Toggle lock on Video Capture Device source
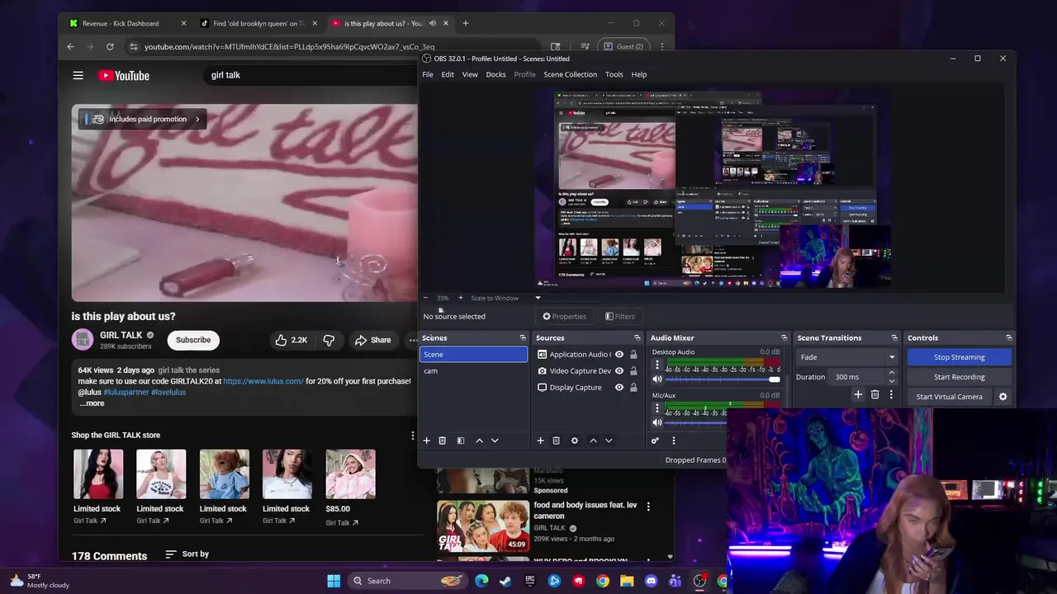Screen dimensions: 1057x594 click(633, 371)
